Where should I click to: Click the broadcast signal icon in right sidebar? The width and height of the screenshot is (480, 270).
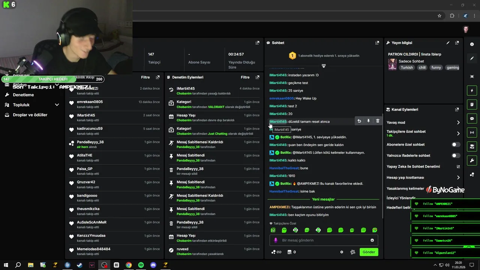click(x=472, y=132)
